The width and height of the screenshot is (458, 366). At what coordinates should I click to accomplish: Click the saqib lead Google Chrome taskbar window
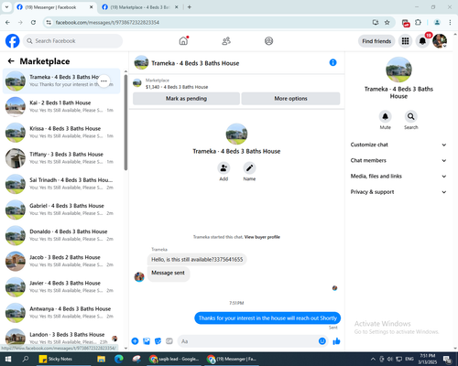pos(174,359)
